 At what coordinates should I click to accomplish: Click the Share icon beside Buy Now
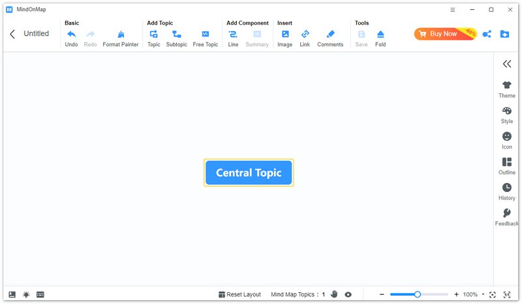point(487,34)
